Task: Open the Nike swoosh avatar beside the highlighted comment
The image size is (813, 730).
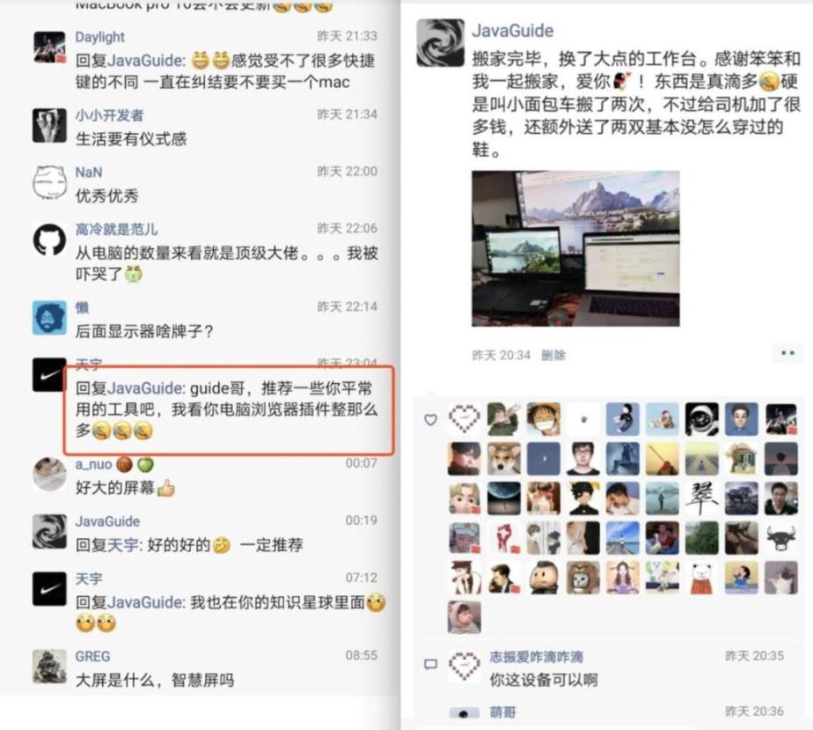Action: (x=49, y=374)
